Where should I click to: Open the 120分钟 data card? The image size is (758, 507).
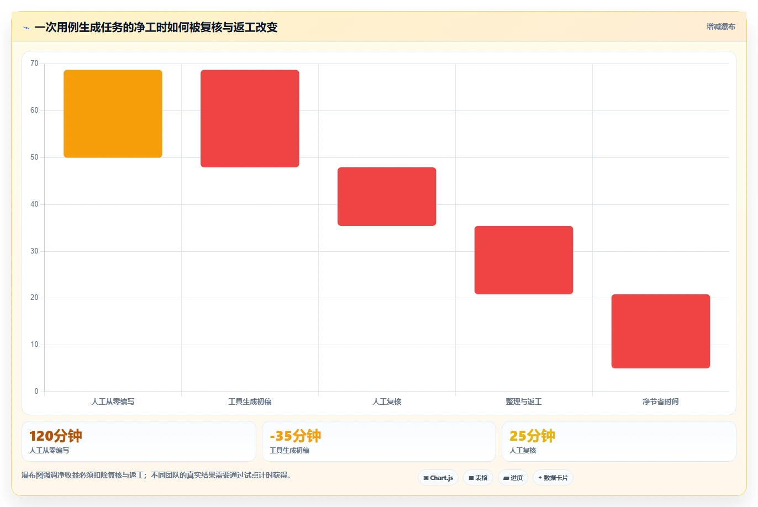pos(139,441)
